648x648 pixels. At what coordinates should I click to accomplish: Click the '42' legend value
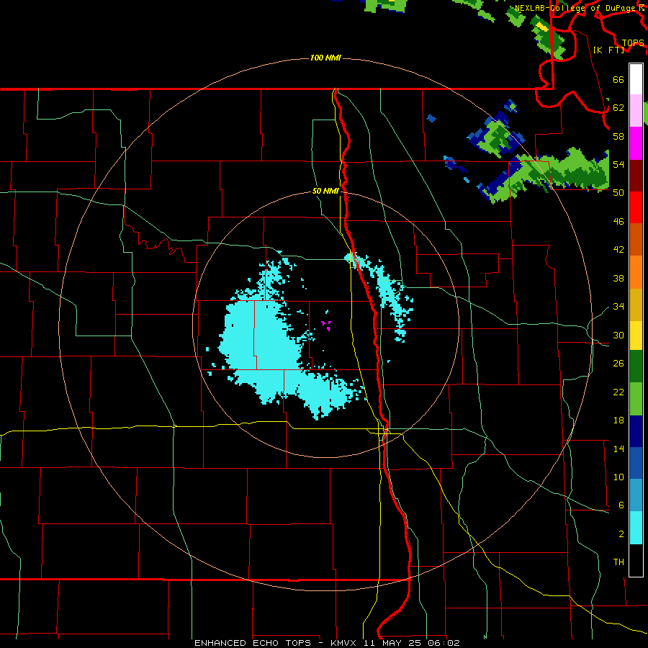pos(618,250)
